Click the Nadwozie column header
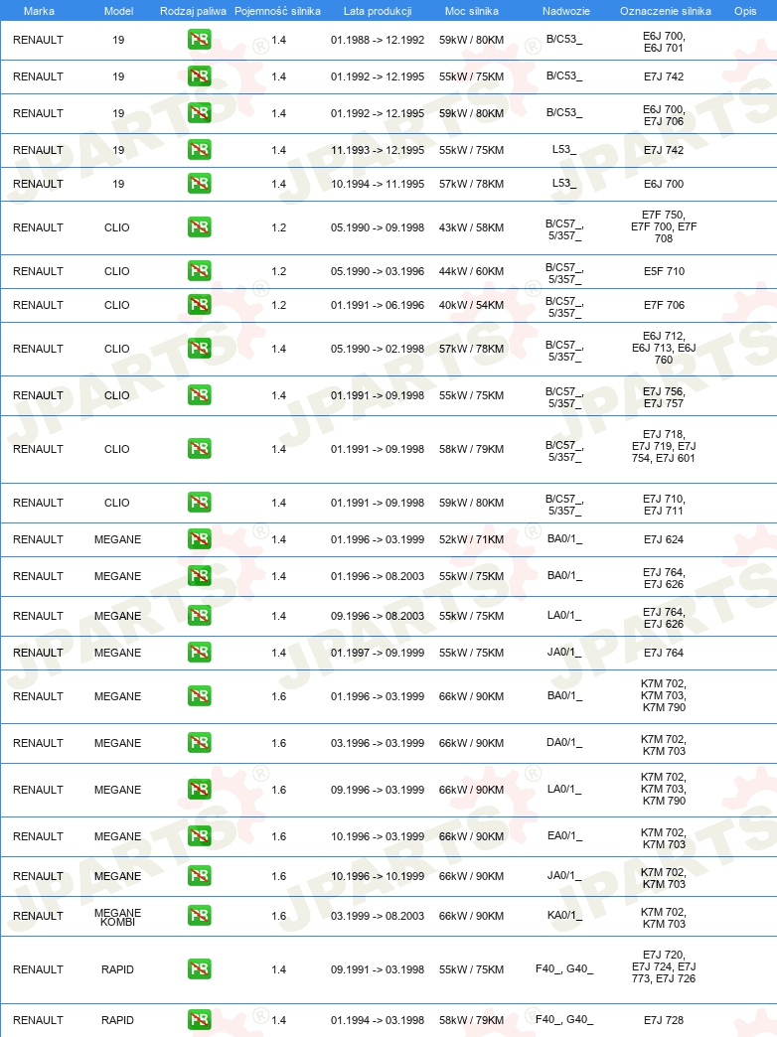This screenshot has width=777, height=1037. (566, 11)
